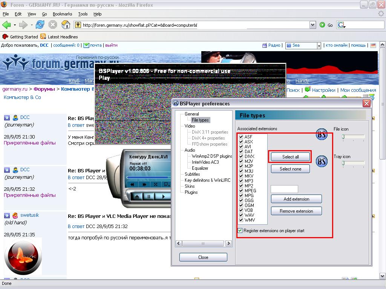
Task: Select General in the preferences tree
Action: (x=191, y=114)
